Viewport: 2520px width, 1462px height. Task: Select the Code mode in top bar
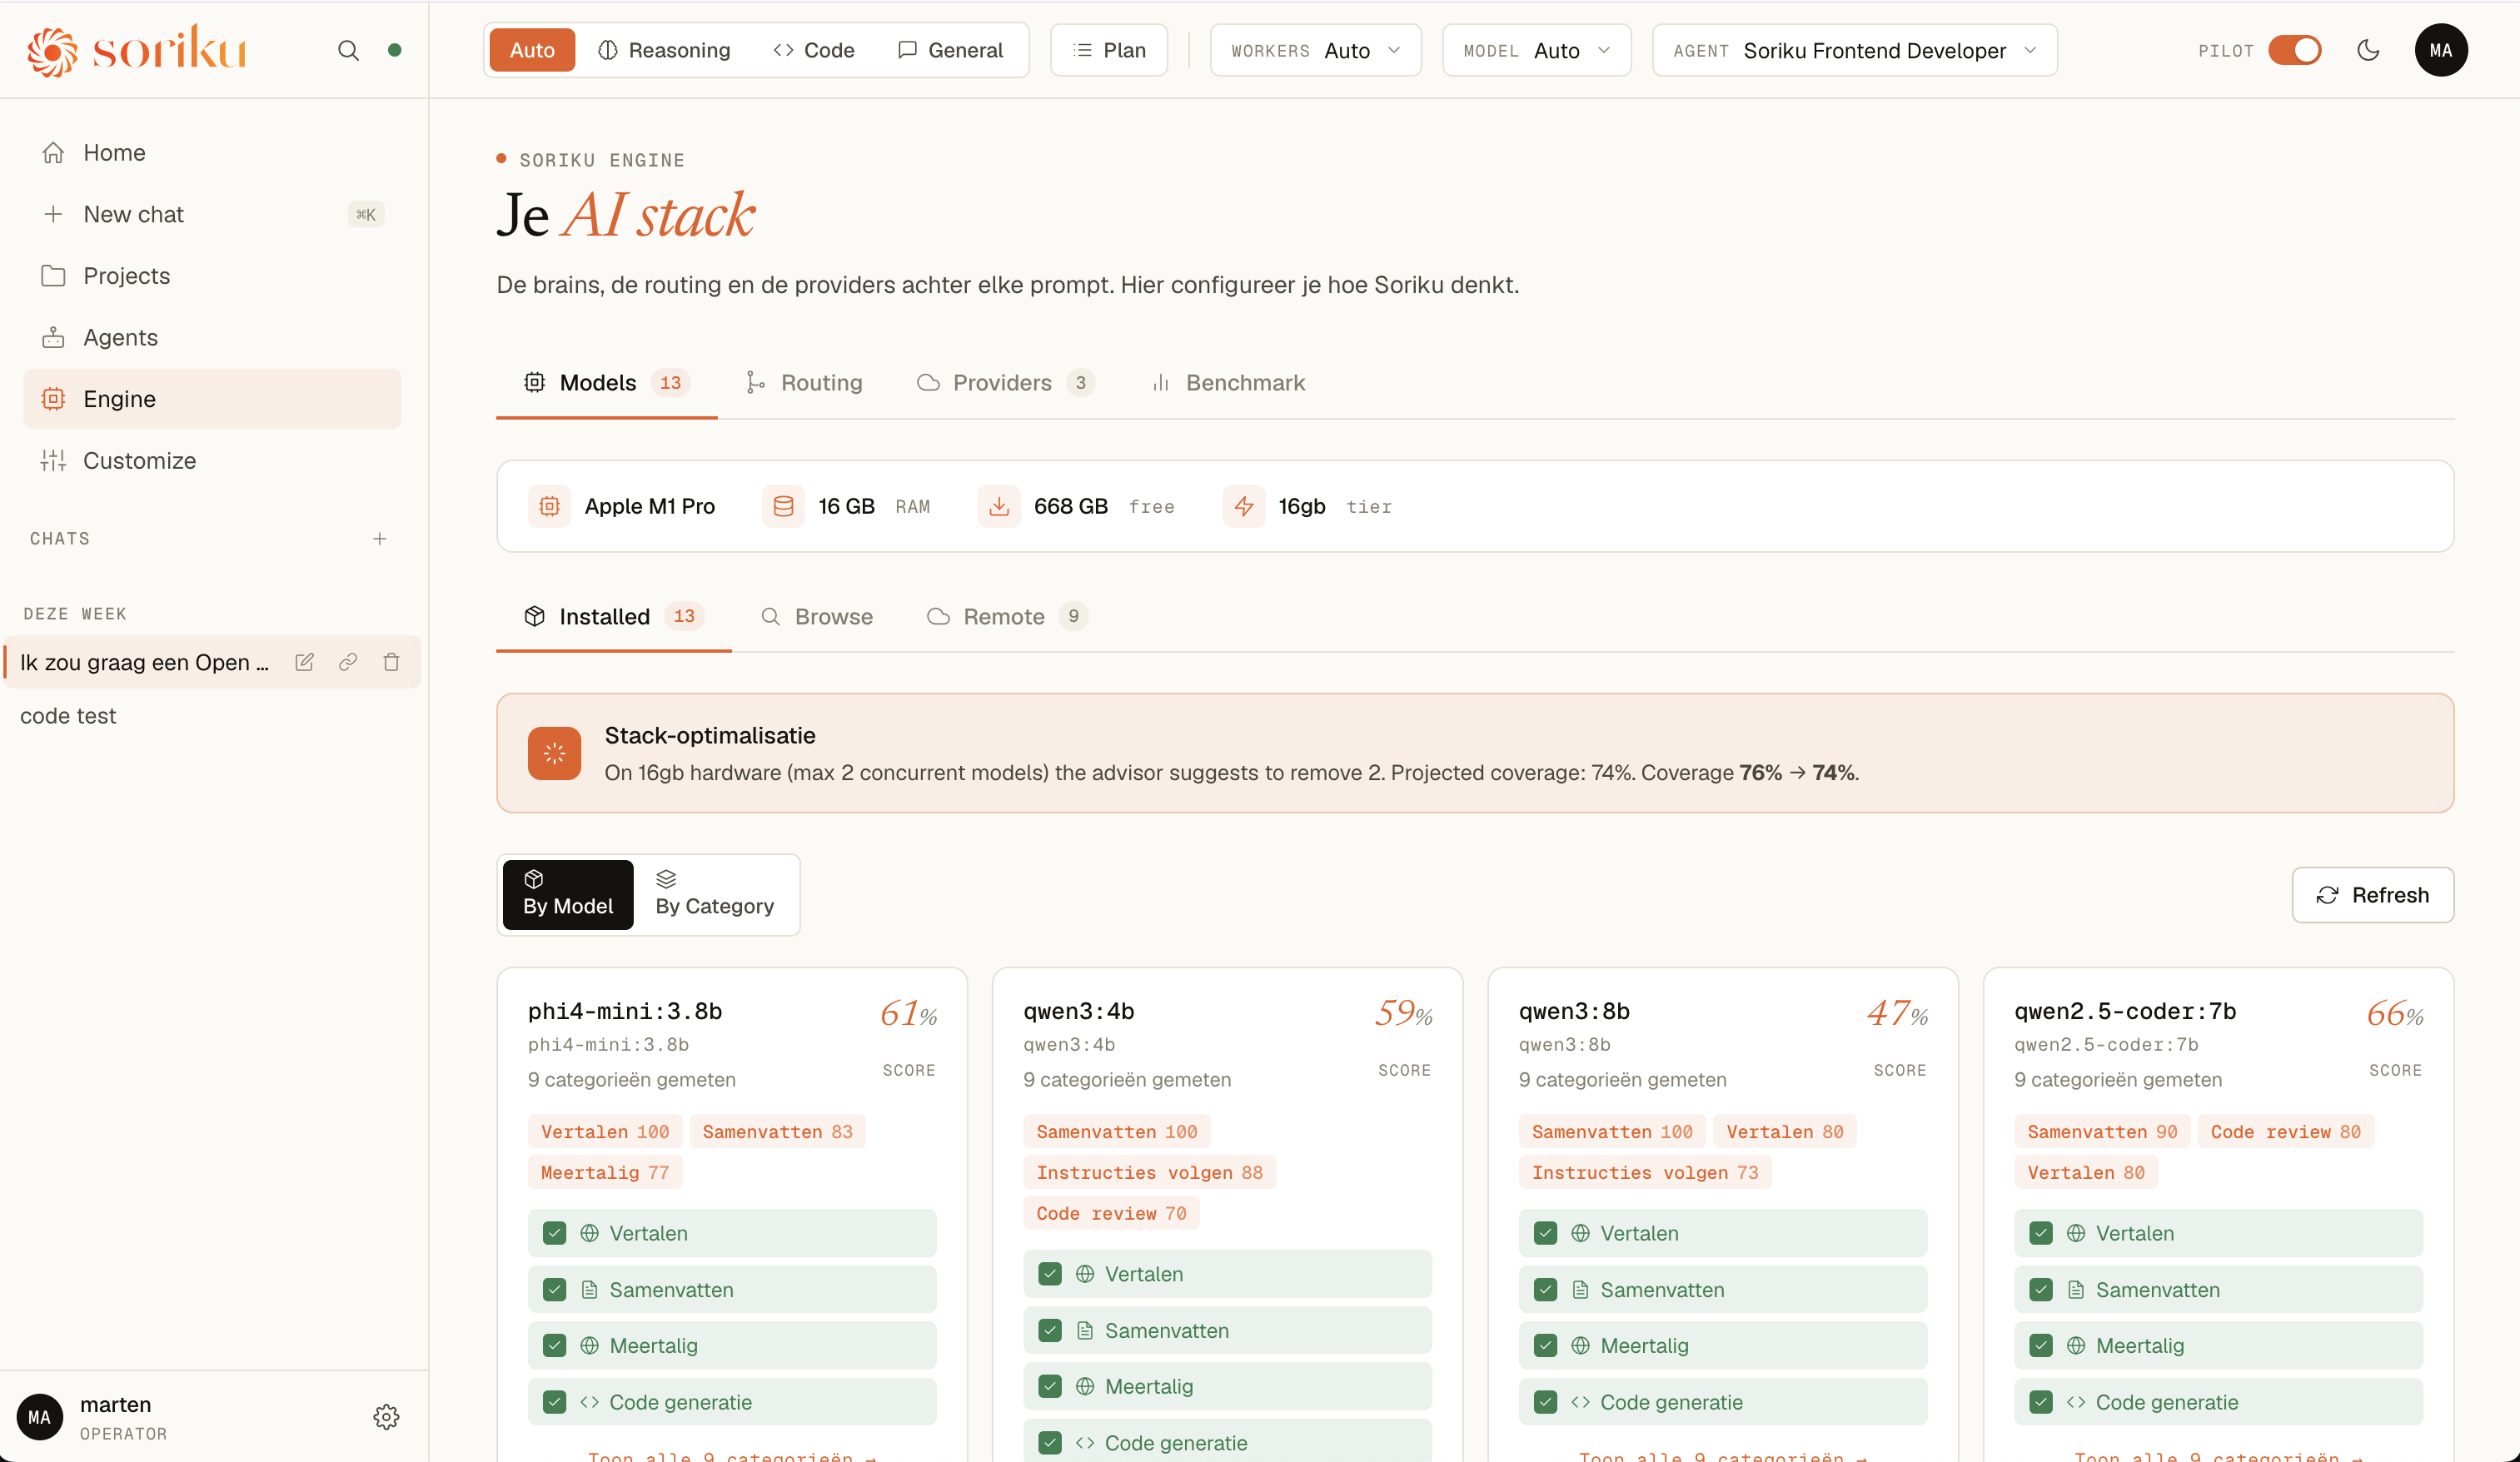pos(814,50)
